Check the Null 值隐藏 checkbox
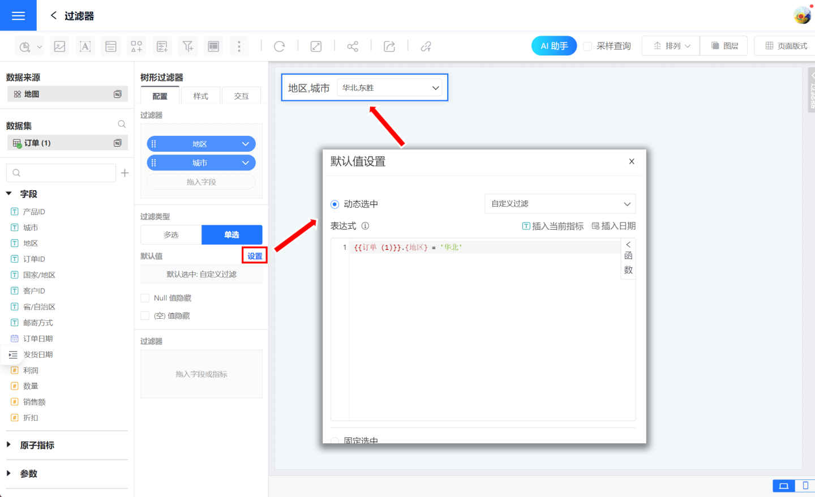815x497 pixels. pyautogui.click(x=145, y=298)
